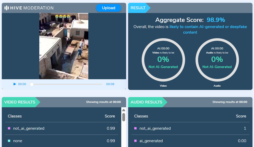Select the AUDIO RESULTS header tab
Screen dimensions: 254x147
pyautogui.click(x=147, y=102)
